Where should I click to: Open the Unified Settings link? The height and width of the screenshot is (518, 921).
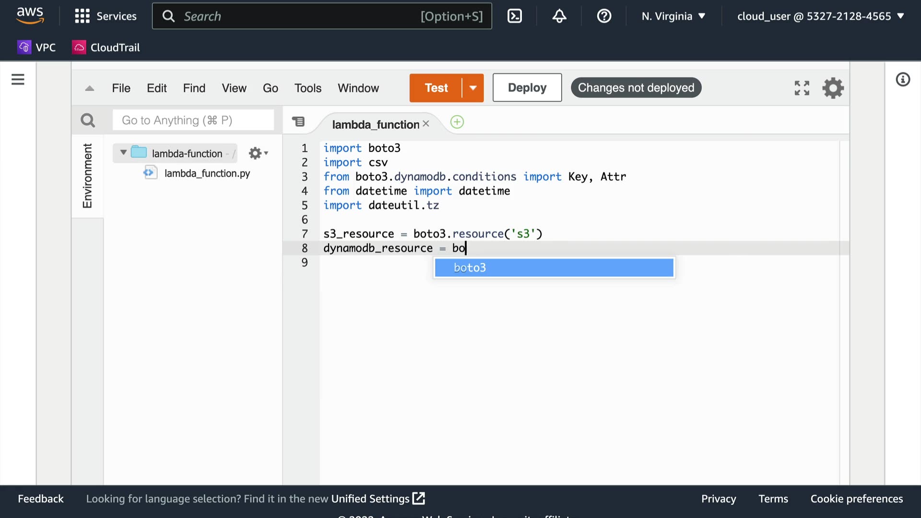tap(377, 498)
